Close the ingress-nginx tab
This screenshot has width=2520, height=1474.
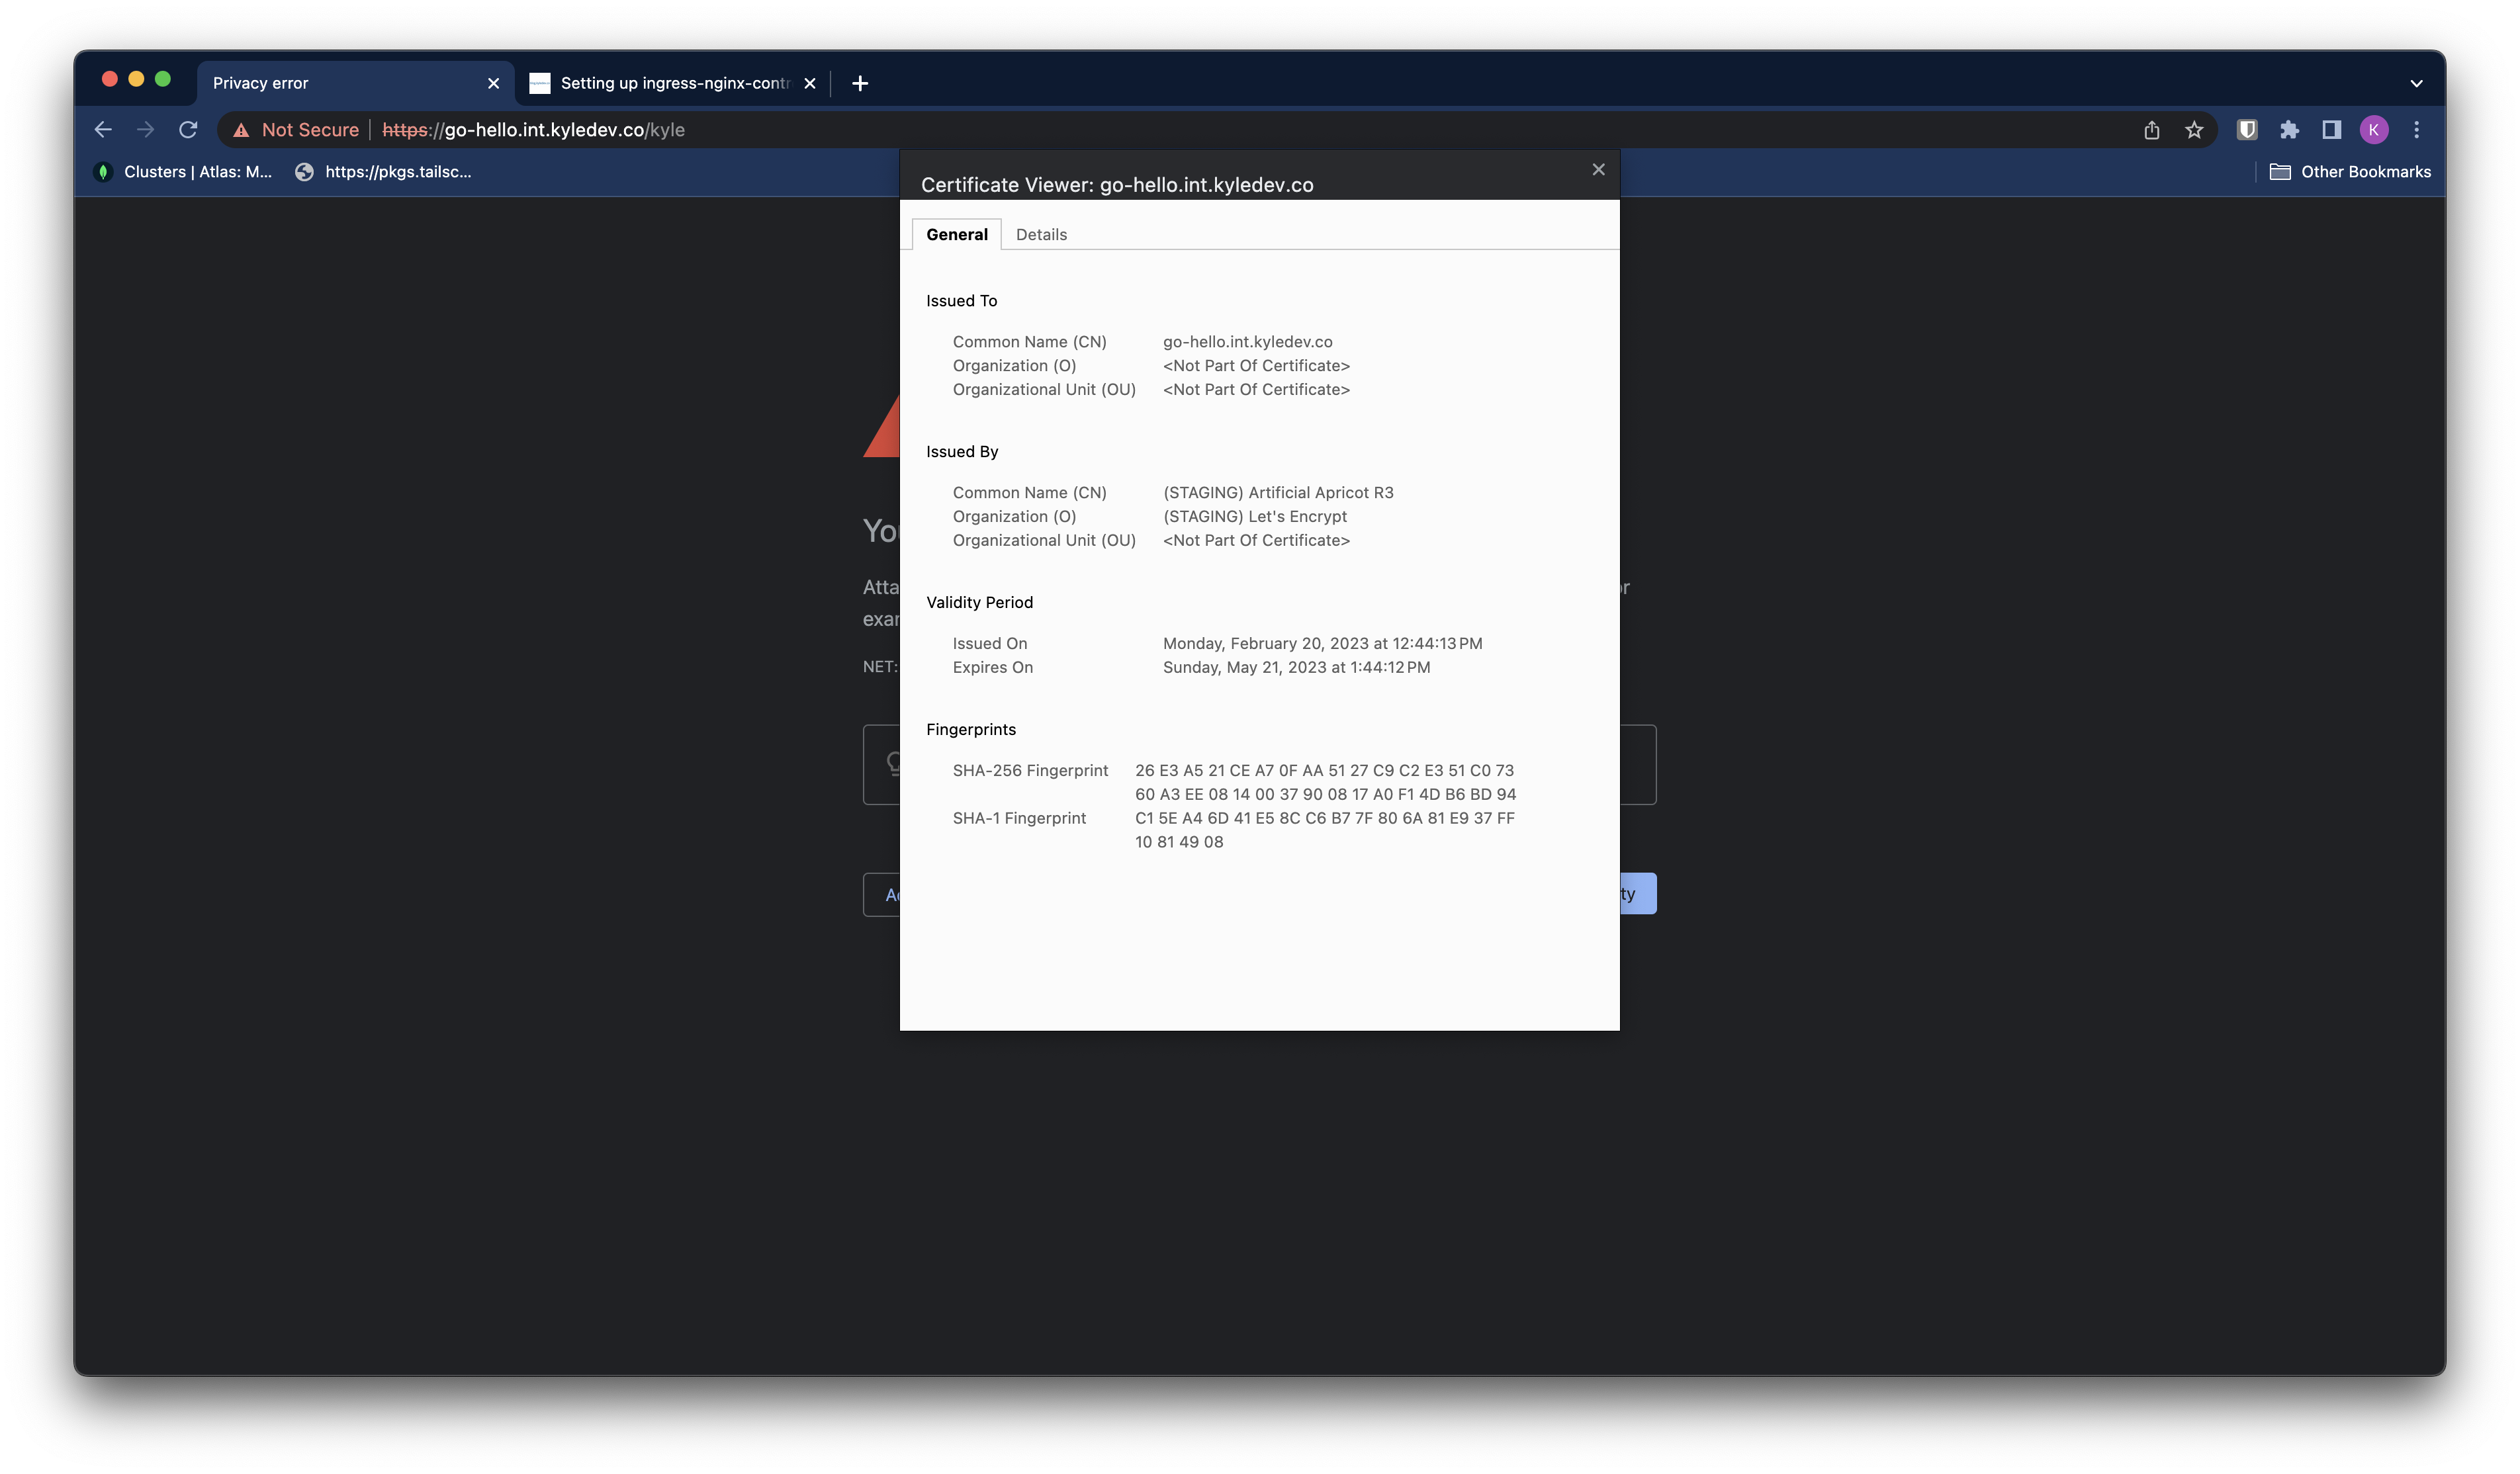point(809,83)
